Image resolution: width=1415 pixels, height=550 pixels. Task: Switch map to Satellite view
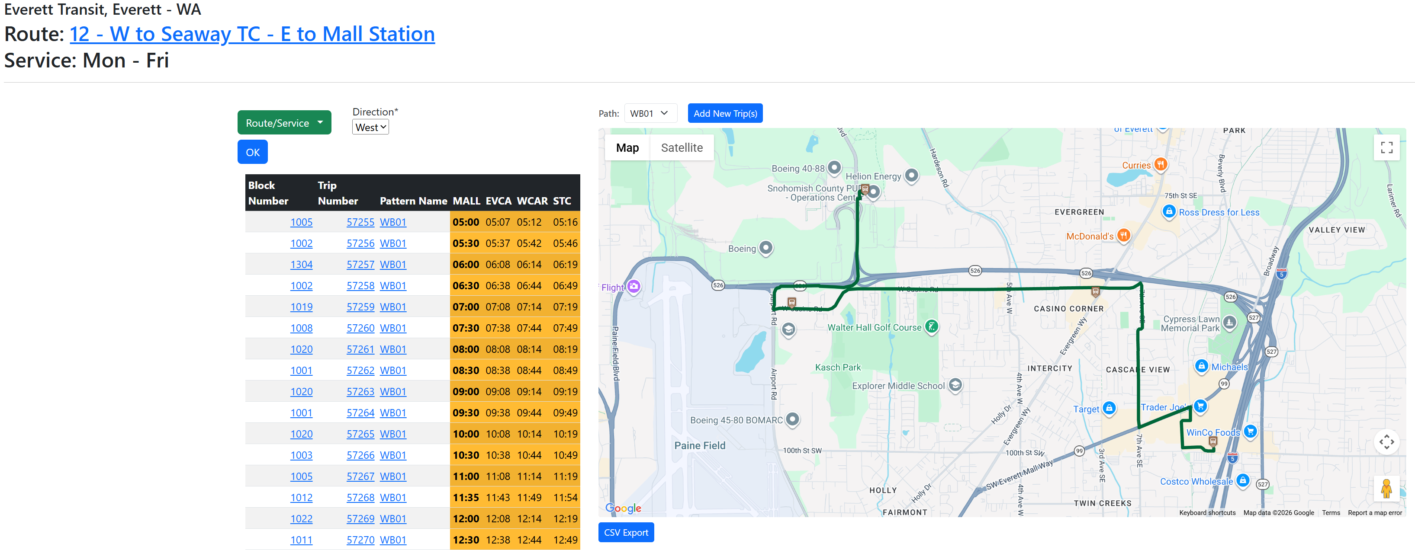681,147
